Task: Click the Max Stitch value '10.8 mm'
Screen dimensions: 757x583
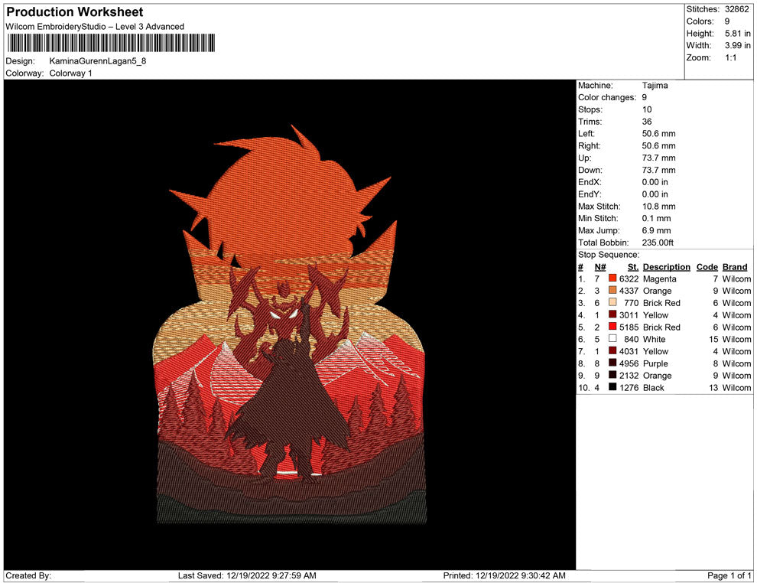Action: pos(658,207)
